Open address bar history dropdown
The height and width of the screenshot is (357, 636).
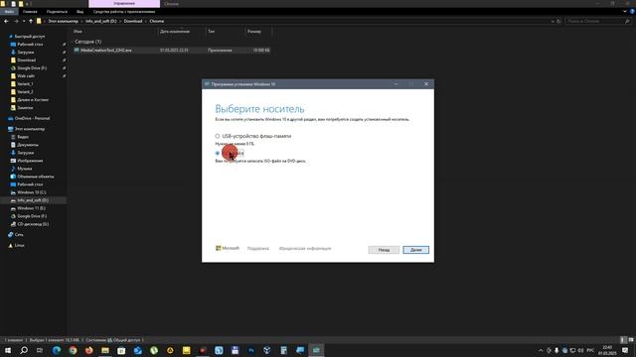[x=553, y=21]
